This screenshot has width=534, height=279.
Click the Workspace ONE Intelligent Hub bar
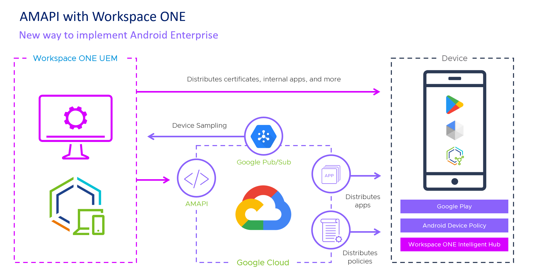[454, 244]
